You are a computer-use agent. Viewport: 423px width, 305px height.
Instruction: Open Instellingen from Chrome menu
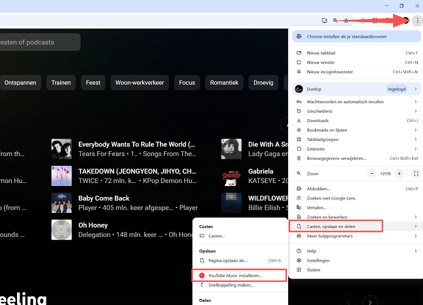pos(356,260)
